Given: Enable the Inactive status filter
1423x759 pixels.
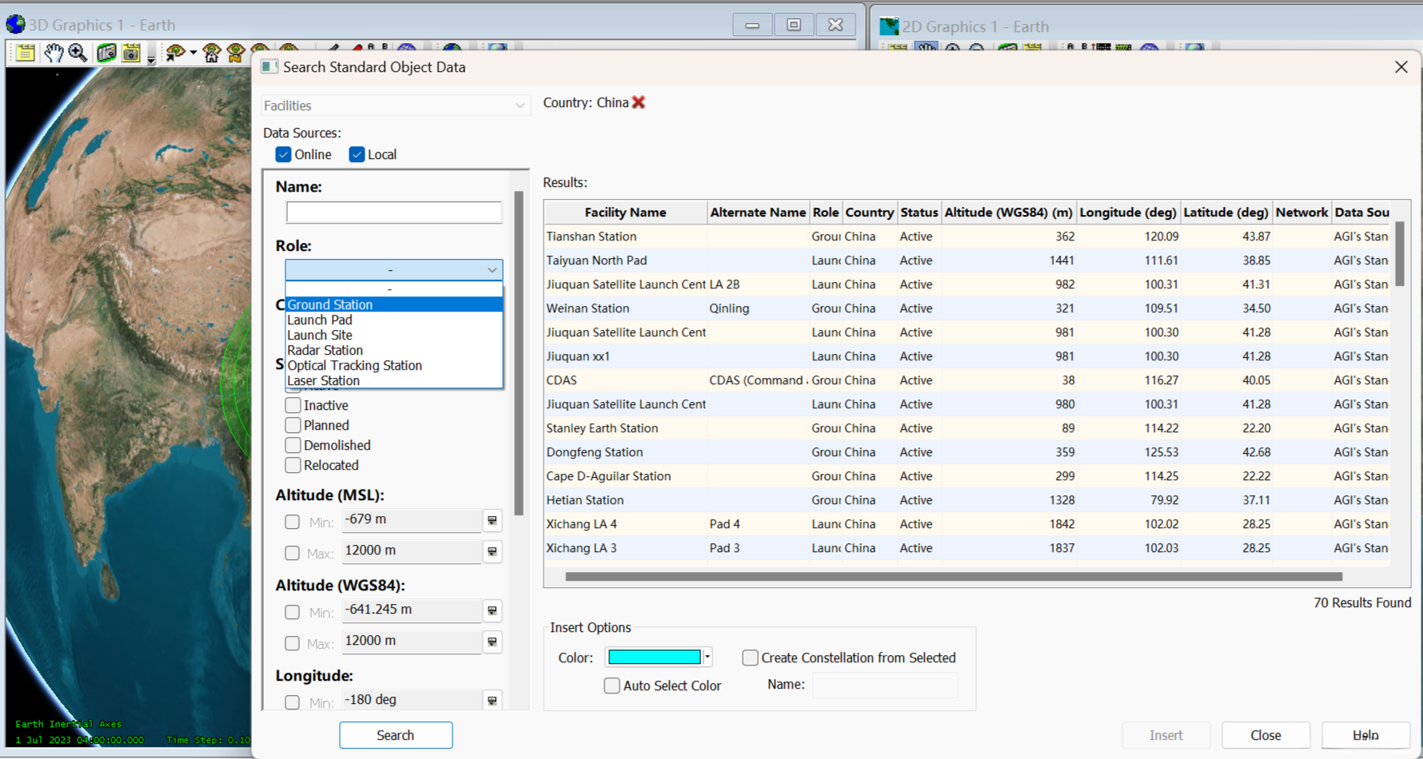Looking at the screenshot, I should [x=293, y=405].
